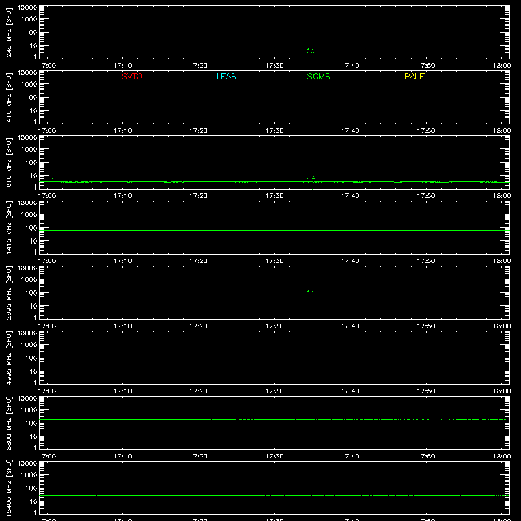Click the 610 MHz [SFU] axis title
Screen dimensions: 521x521
point(8,162)
